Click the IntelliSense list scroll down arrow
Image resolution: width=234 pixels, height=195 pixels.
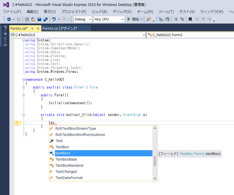tap(155, 179)
